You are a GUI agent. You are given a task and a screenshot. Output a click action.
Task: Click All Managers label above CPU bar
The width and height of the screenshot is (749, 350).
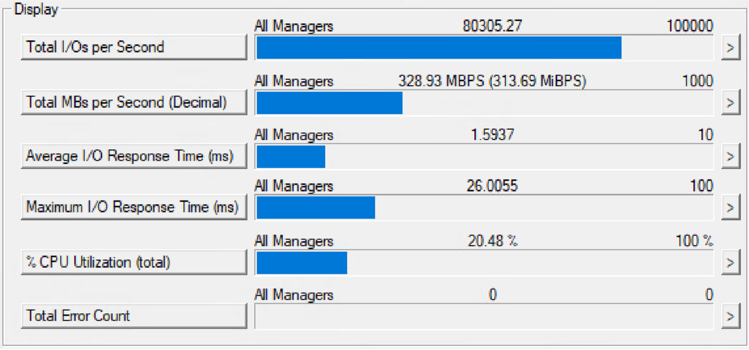pos(294,241)
